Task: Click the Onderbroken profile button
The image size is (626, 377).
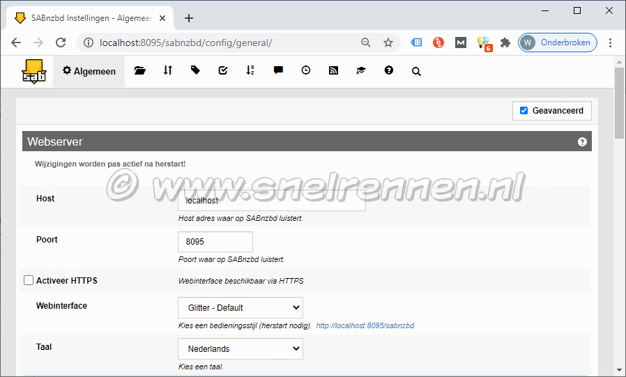Action: click(558, 43)
